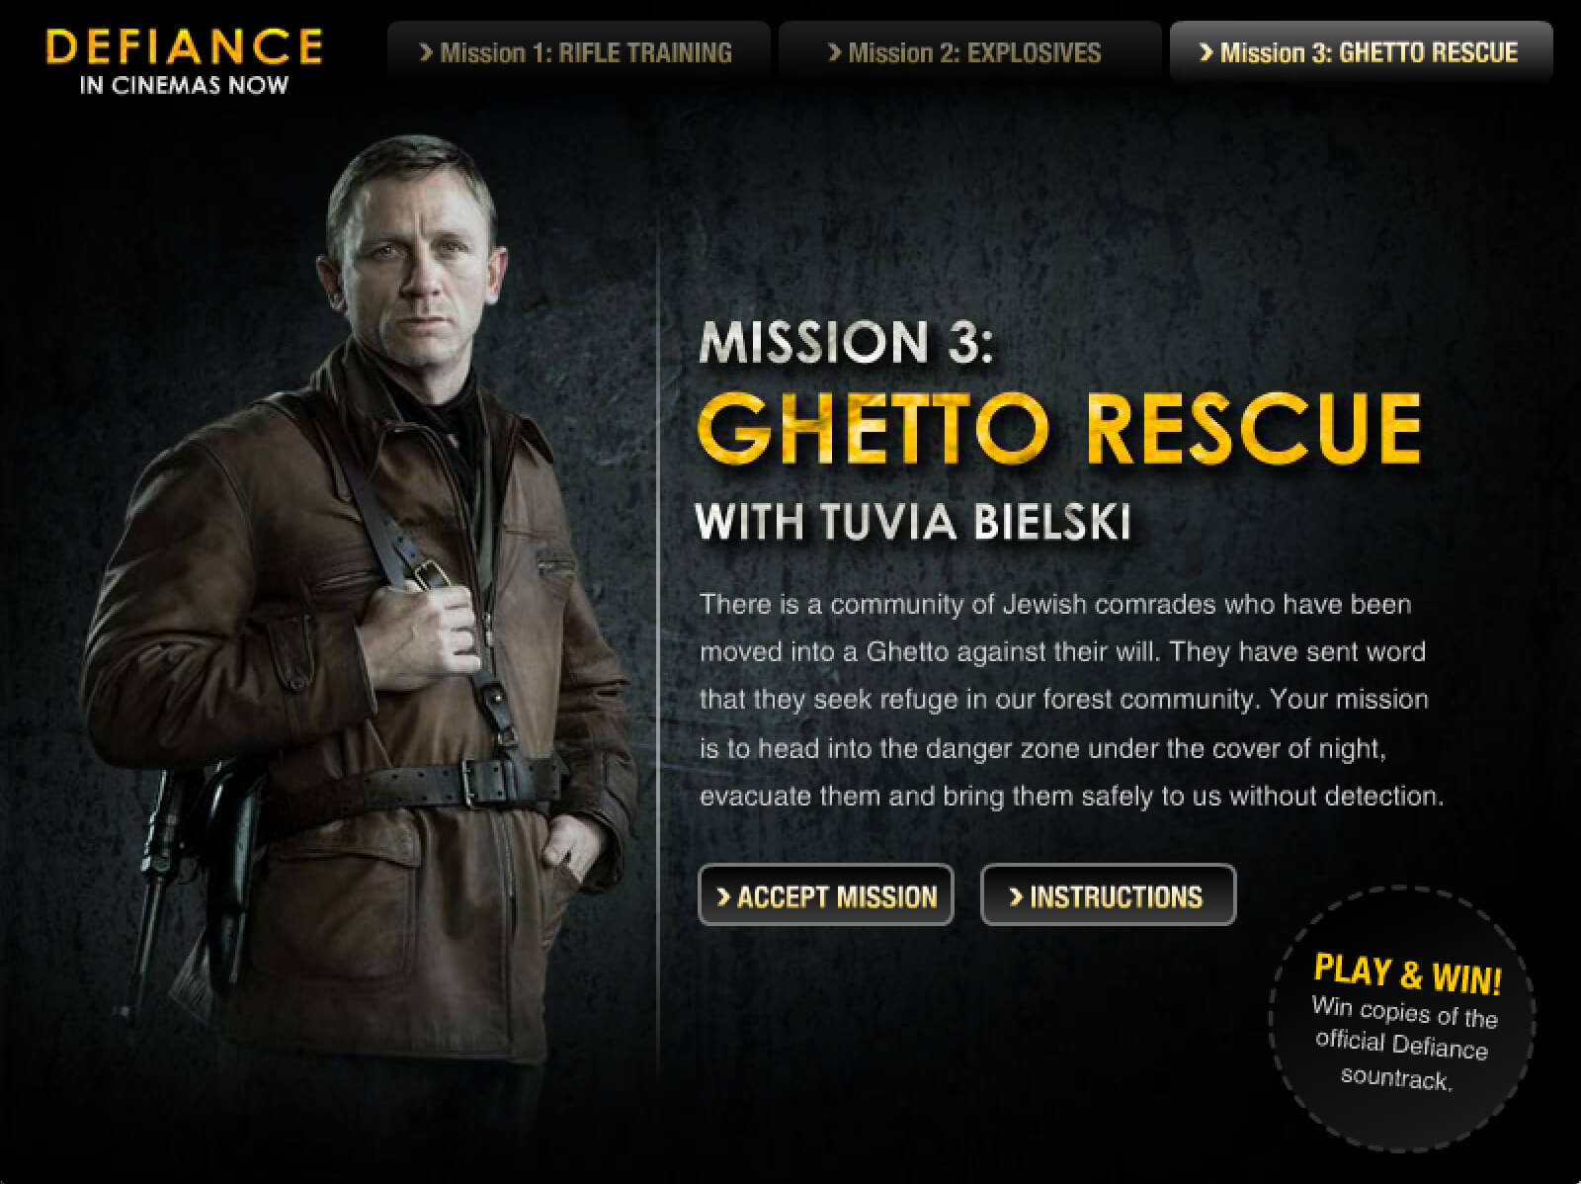
Task: Select the Mission 3: GHETTO RESCUE tab
Action: (1361, 51)
